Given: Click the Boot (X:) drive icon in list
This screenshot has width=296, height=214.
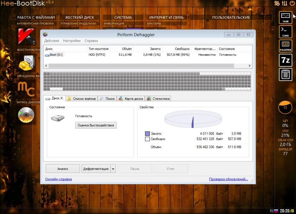Looking at the screenshot, I should pyautogui.click(x=47, y=55).
